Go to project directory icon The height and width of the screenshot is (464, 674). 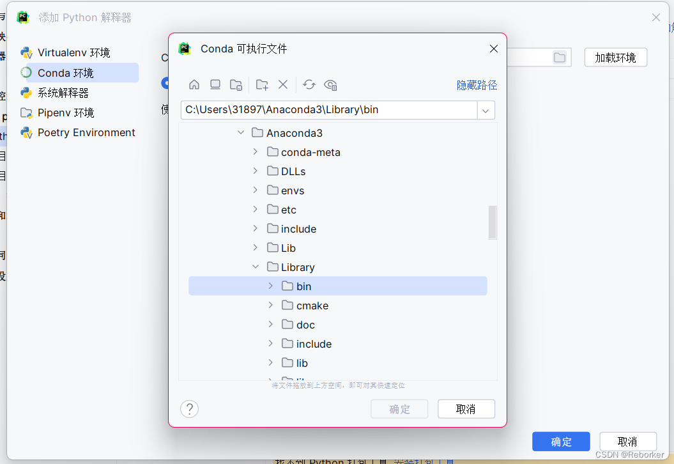coord(236,85)
